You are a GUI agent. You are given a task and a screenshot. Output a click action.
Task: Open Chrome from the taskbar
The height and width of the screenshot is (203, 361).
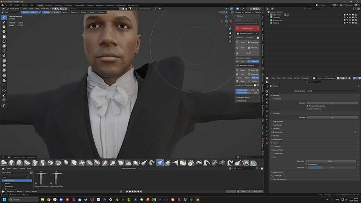click(49, 199)
